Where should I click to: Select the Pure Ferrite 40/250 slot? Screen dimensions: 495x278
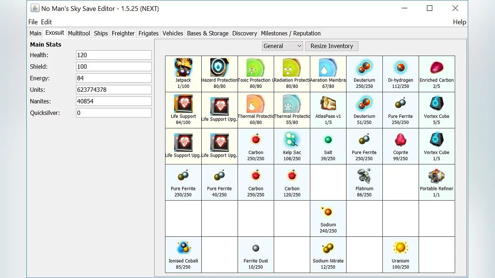click(219, 182)
